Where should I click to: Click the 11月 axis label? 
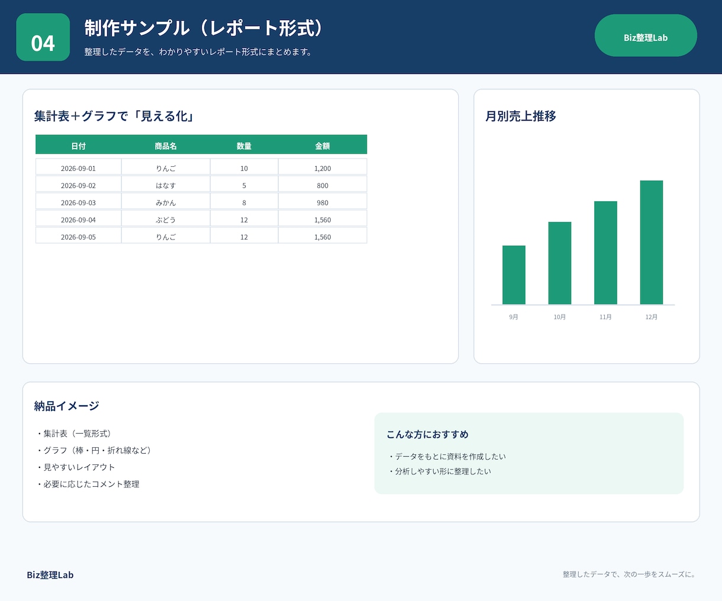605,317
